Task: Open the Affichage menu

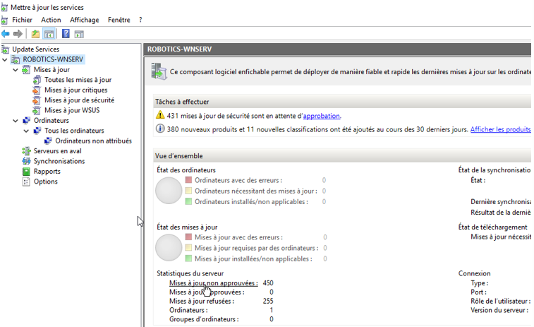Action: pos(85,20)
